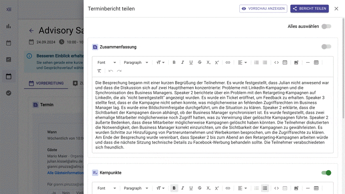
Task: Apply subscript in Kernpunkte toolbar
Action: 208,188
